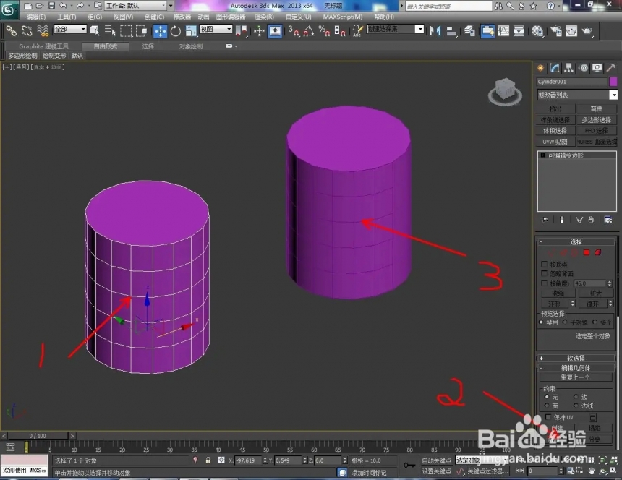Open the Render Setup teapot icon
Viewport: 622px width, 480px height.
(556, 30)
